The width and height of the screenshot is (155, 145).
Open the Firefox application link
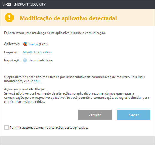coord(33,44)
